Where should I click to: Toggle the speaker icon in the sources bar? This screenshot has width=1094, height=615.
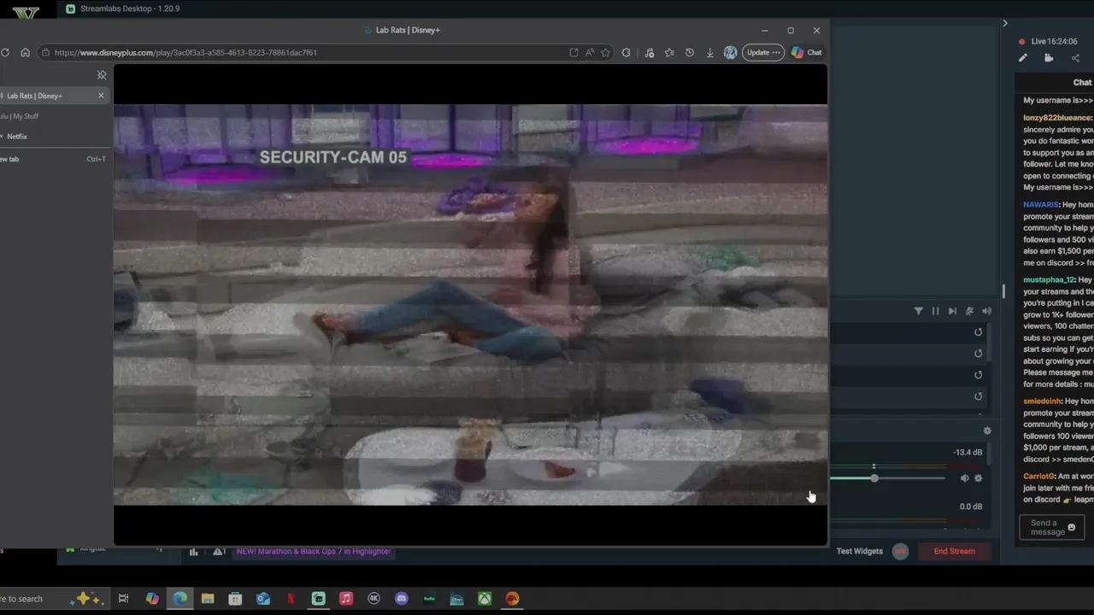click(x=986, y=311)
